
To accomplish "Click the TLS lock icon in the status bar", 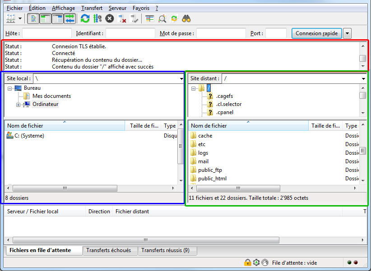I will pyautogui.click(x=247, y=262).
